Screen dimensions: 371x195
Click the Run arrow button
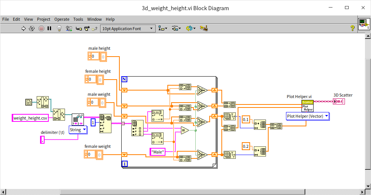[x=23, y=28]
